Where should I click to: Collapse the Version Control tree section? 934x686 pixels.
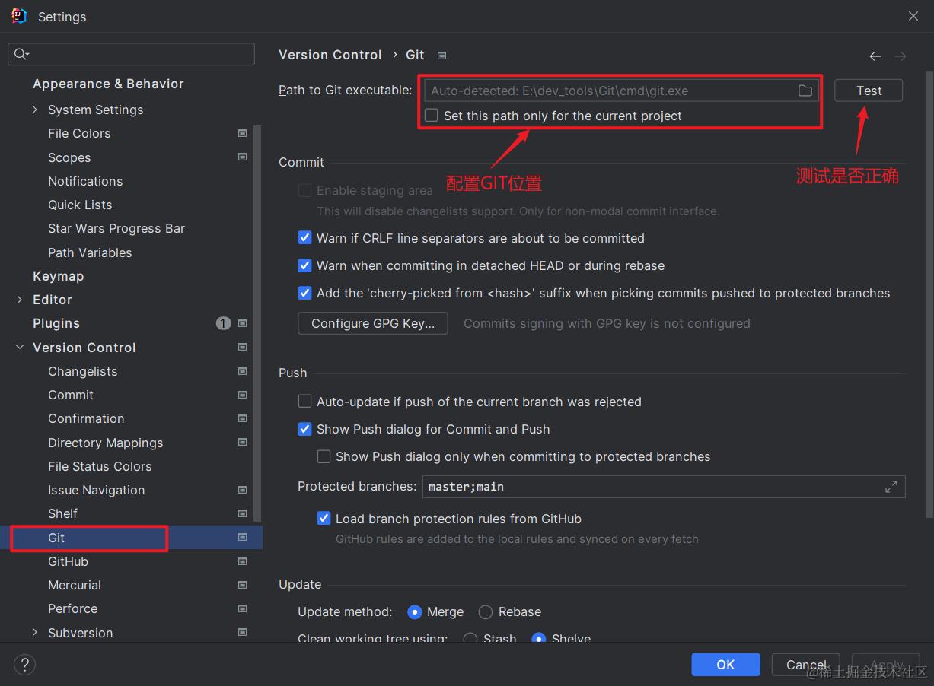[19, 348]
